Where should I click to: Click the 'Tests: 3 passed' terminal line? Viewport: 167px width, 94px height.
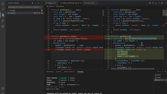coord(61,80)
